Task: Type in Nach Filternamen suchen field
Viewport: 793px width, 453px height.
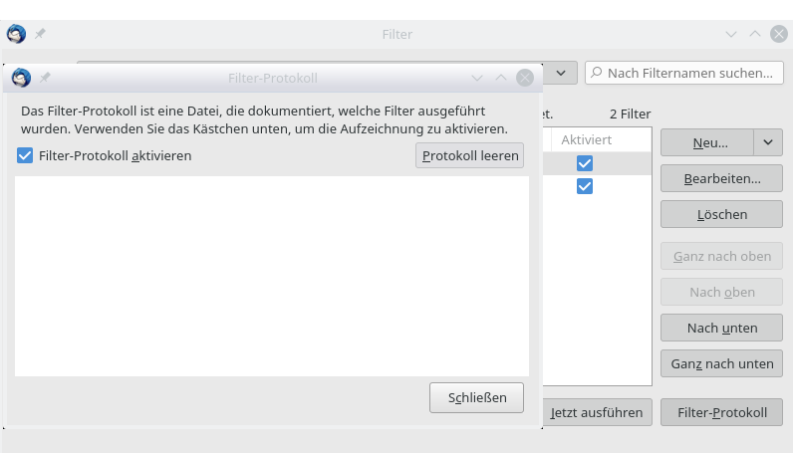Action: click(x=689, y=73)
